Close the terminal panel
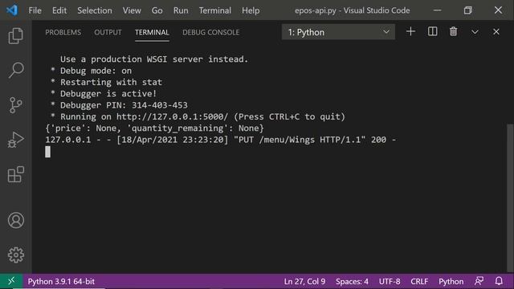The image size is (514, 289). (496, 32)
